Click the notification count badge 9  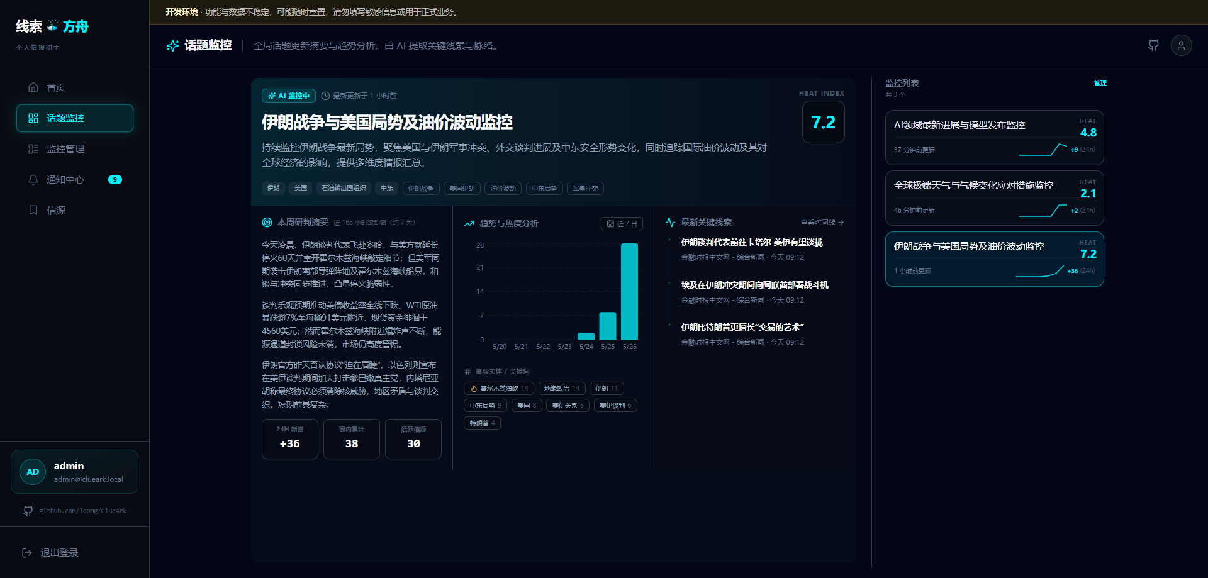point(115,180)
